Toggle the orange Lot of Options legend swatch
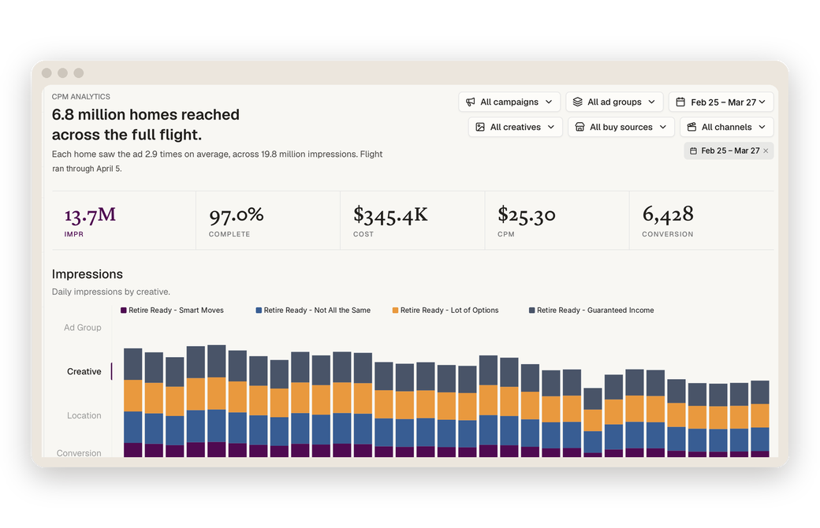This screenshot has height=528, width=820. tap(395, 310)
